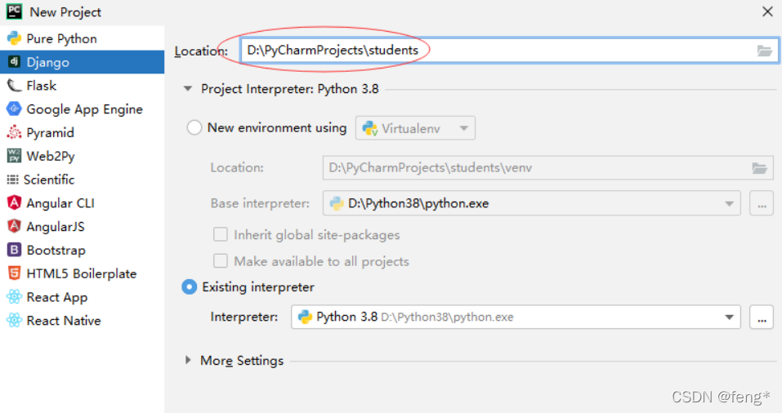Click the Flask horn icon
Screen dimensions: 782x413
tap(14, 86)
